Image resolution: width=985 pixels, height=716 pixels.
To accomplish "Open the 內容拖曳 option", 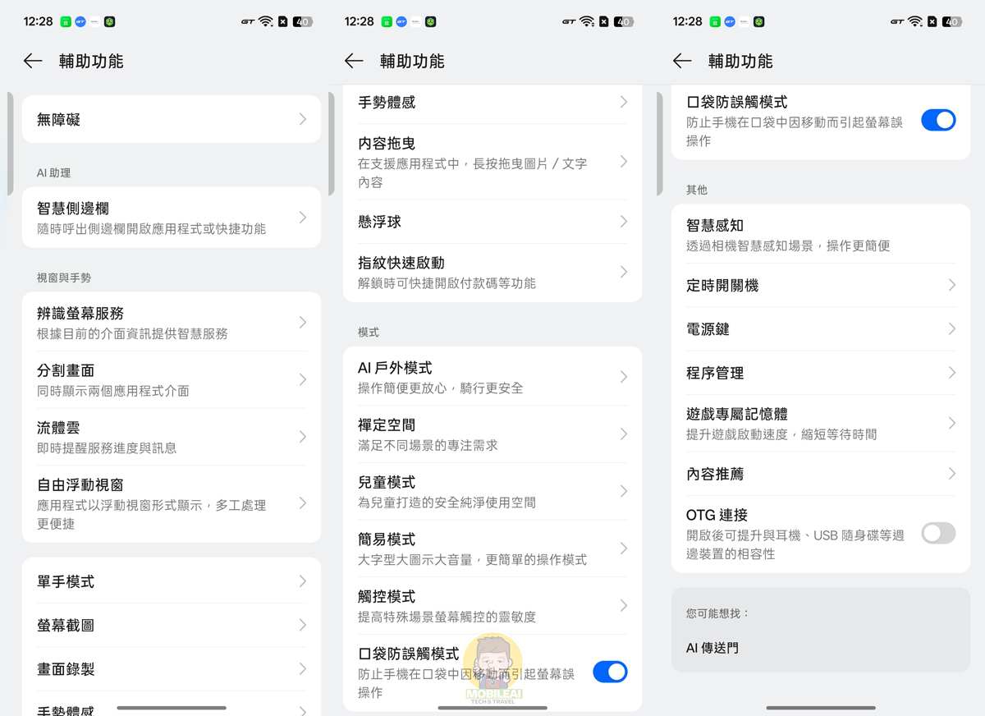I will pyautogui.click(x=492, y=162).
